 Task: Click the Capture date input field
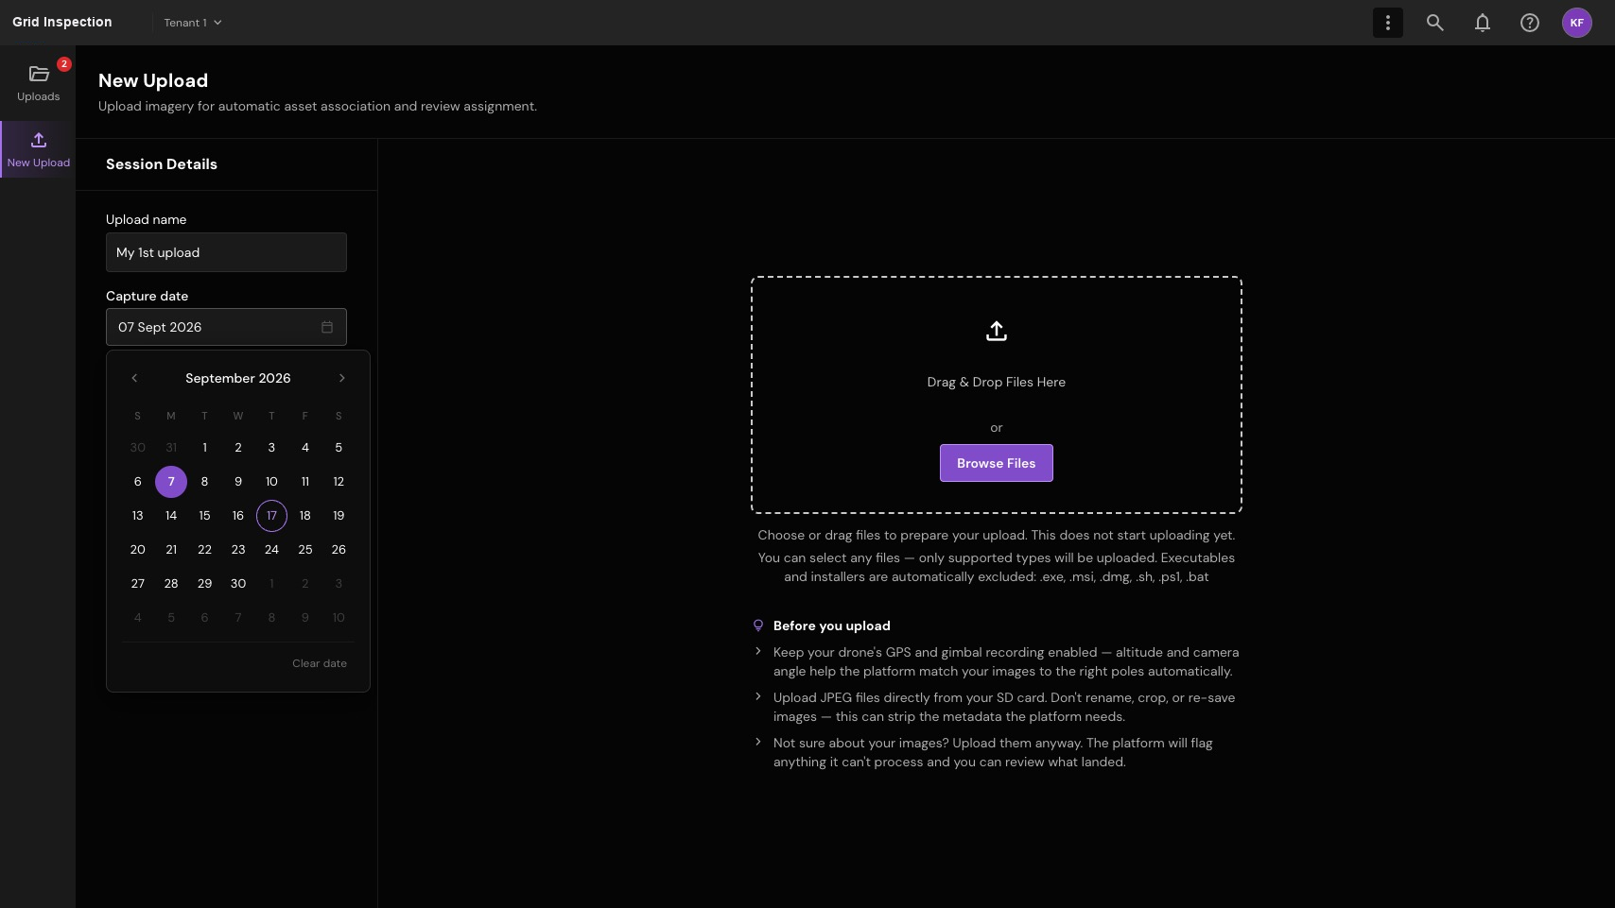226,327
